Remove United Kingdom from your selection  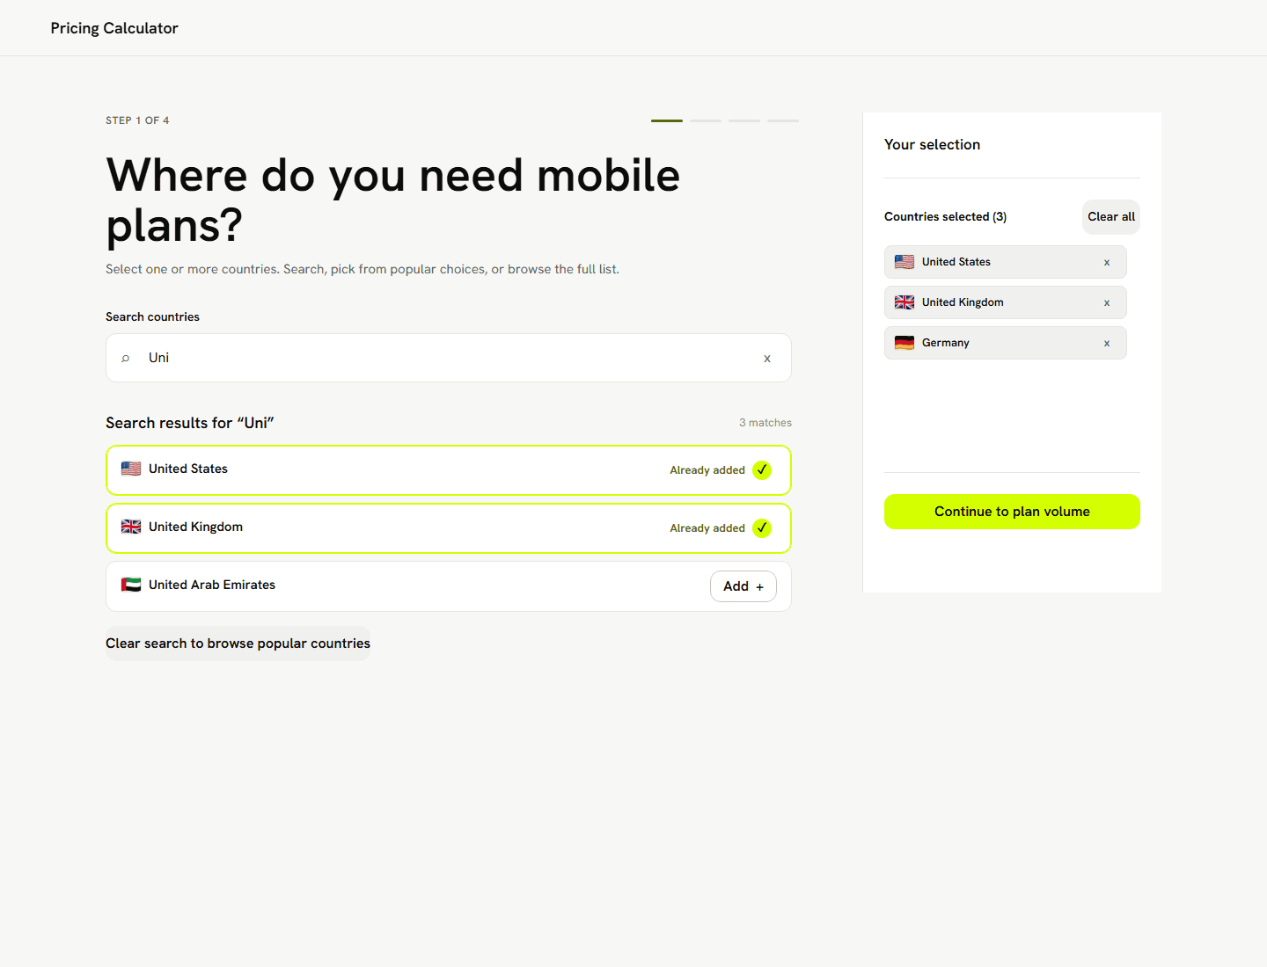(1107, 302)
